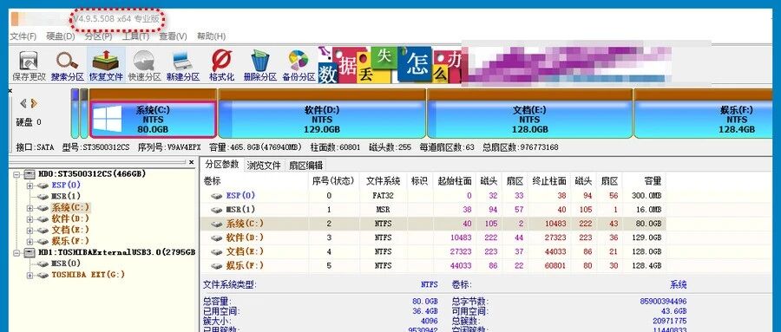781x332 pixels.
Task: Open the 硬盘(D) menu
Action: pos(61,36)
